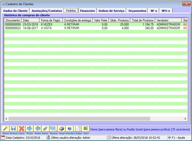Image resolution: width=192 pixels, height=141 pixels.
Task: Sort by the Data column header
Action: pyautogui.click(x=30, y=20)
